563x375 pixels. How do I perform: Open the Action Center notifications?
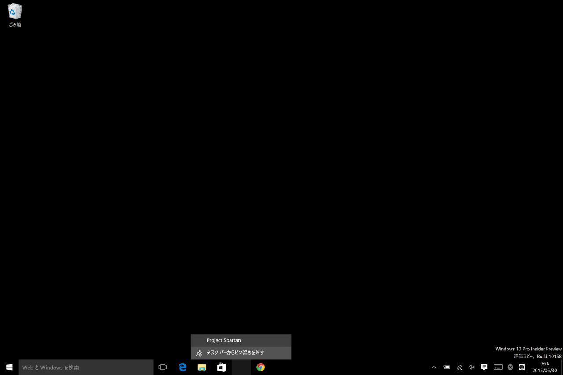point(484,367)
